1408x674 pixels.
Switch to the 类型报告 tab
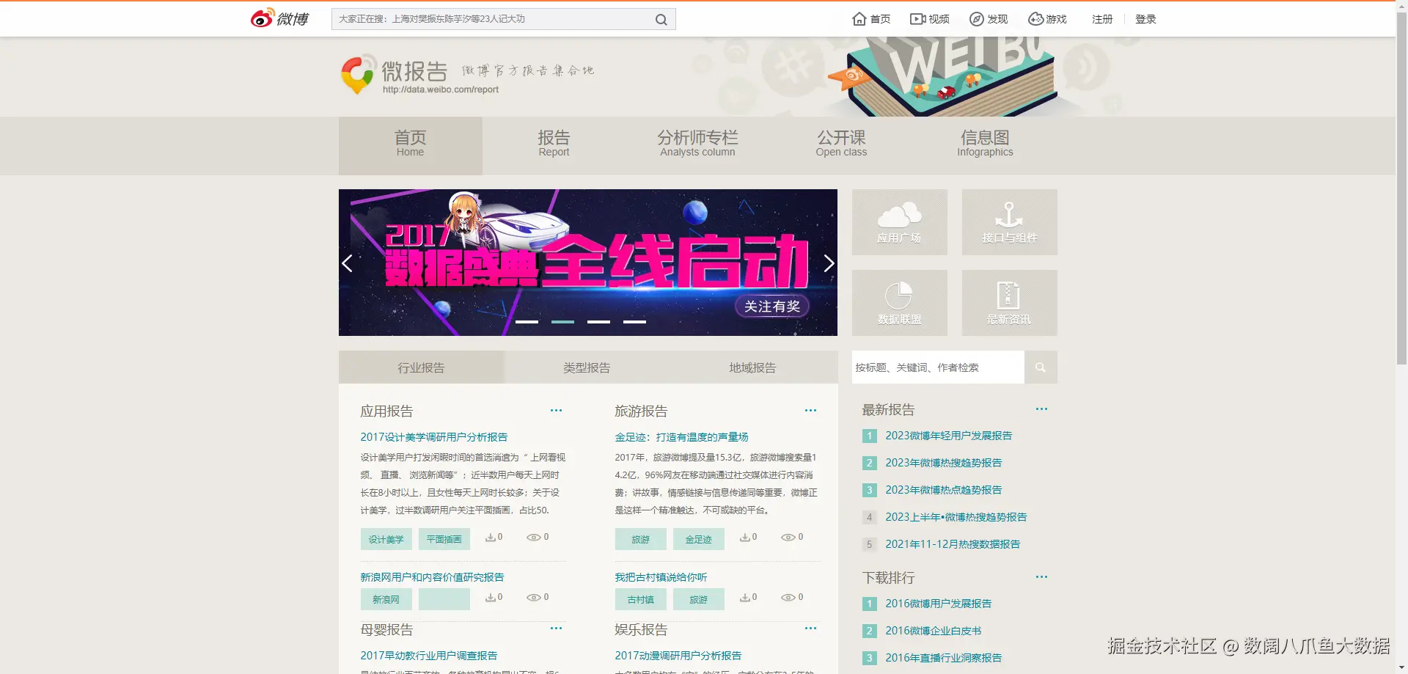point(587,367)
